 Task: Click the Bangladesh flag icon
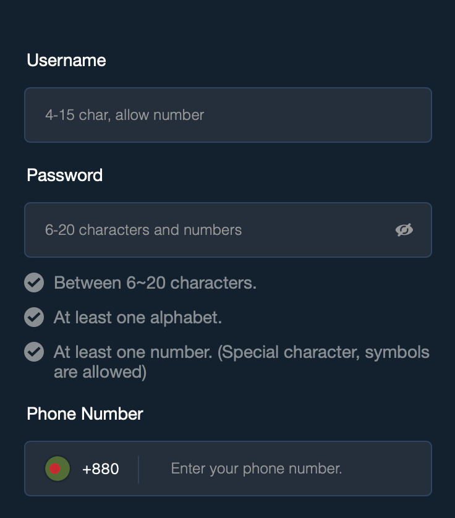56,469
